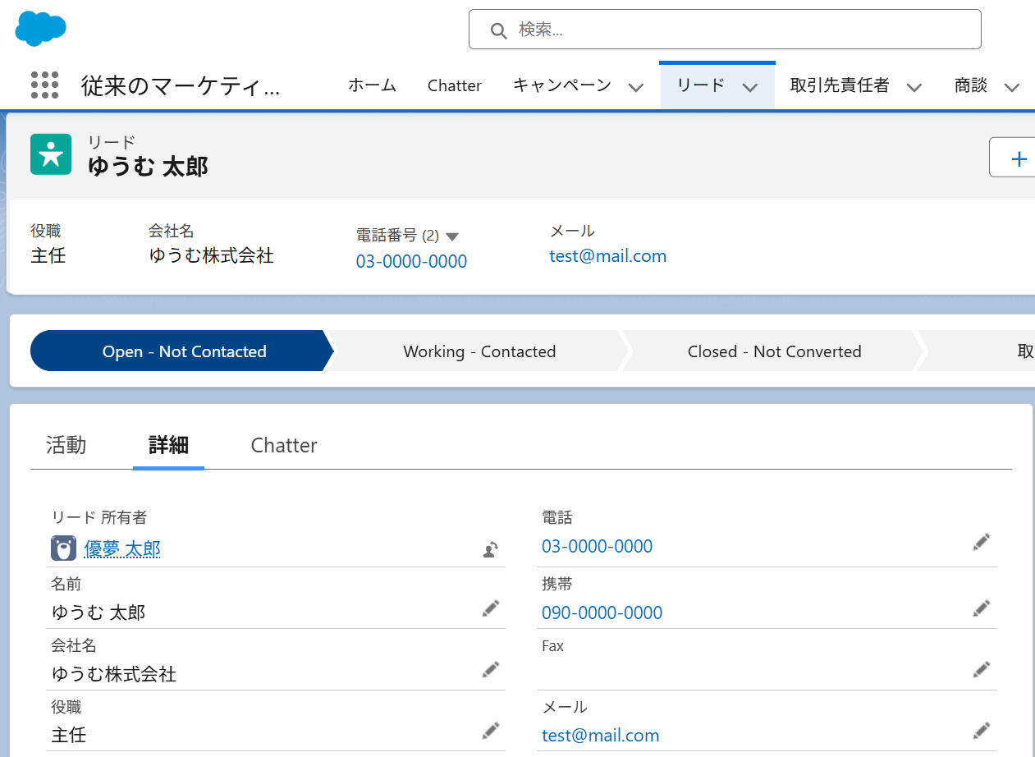1035x757 pixels.
Task: Click the 検索 search input field
Action: (x=739, y=30)
